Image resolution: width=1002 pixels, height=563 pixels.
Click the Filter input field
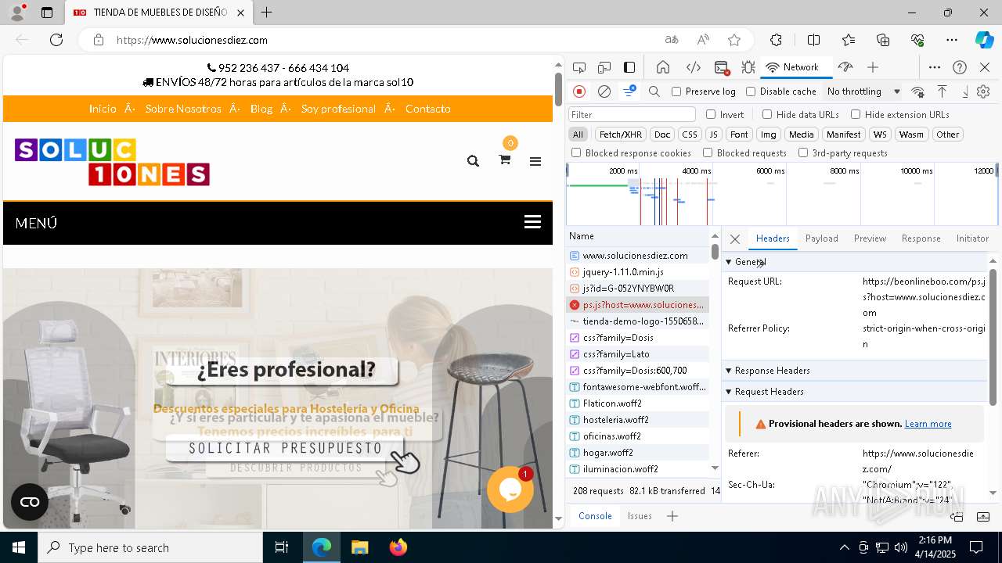(x=632, y=114)
